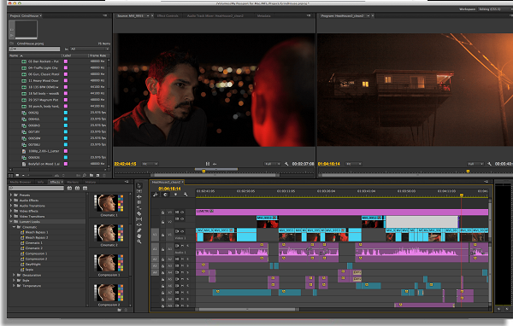The image size is (513, 326).
Task: Click Find icon at Project panel bottom
Action: (85, 175)
